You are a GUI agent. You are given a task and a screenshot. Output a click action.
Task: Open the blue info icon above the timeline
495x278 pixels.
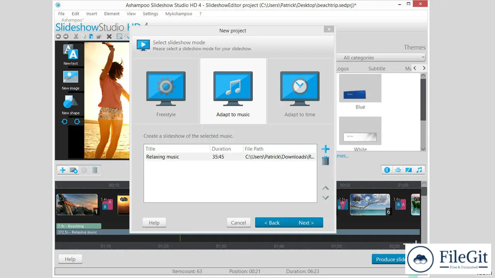pos(387,170)
